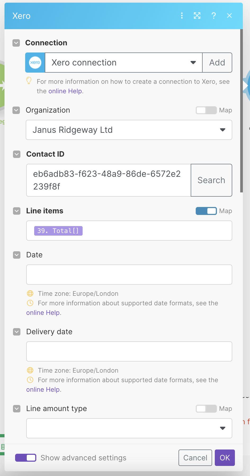The image size is (250, 476).
Task: Click the expand to fullscreen icon
Action: tap(197, 16)
